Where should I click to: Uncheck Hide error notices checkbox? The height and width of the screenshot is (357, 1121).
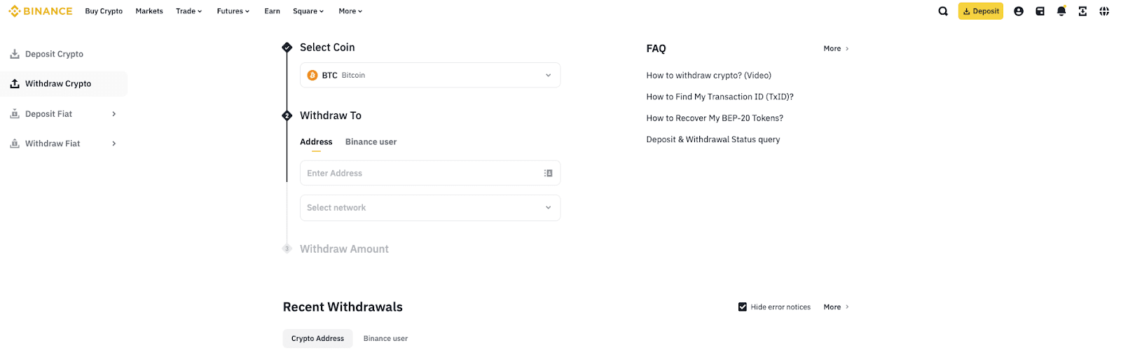click(743, 307)
